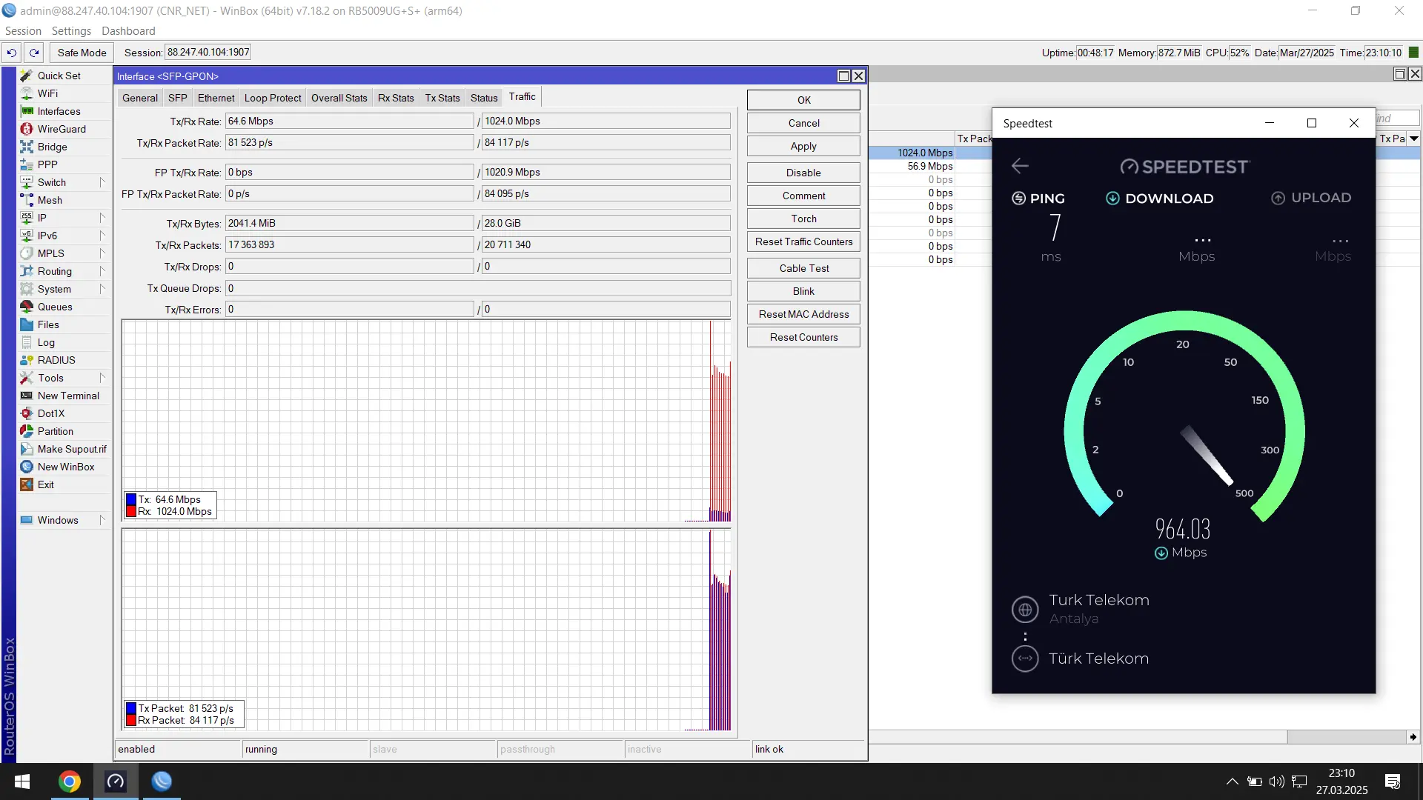This screenshot has width=1423, height=800.
Task: Click the Blink button
Action: [803, 291]
